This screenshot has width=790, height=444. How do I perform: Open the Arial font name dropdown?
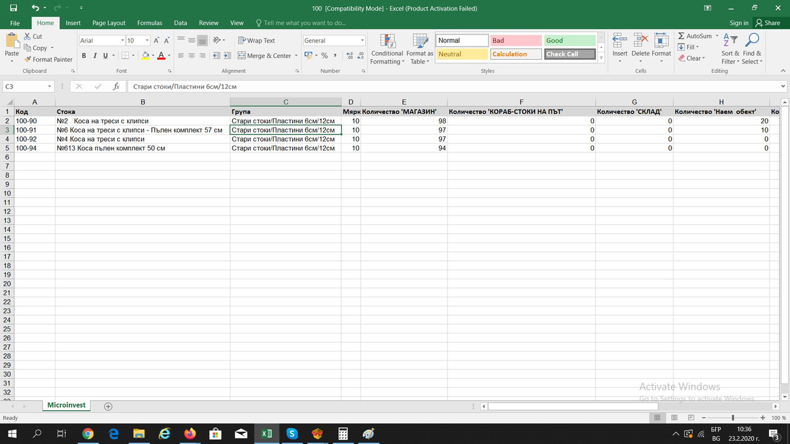pyautogui.click(x=121, y=41)
